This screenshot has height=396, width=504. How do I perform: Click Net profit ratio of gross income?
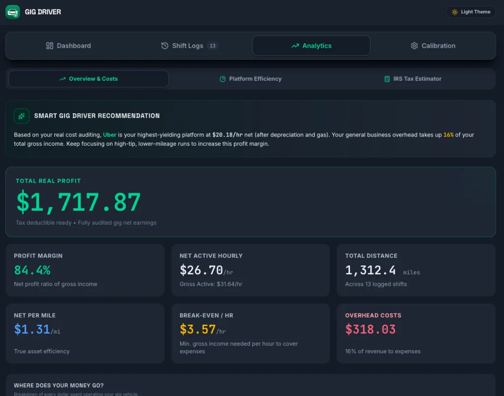point(55,284)
